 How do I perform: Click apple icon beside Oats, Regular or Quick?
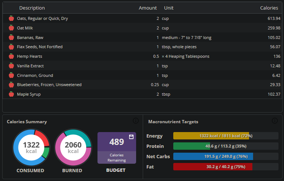(x=11, y=18)
